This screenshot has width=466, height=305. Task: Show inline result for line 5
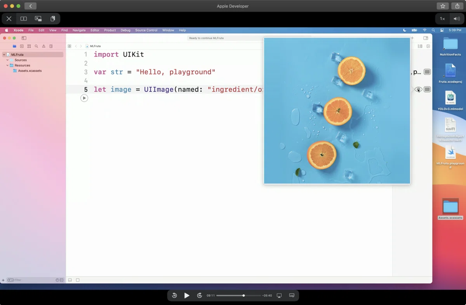(427, 89)
